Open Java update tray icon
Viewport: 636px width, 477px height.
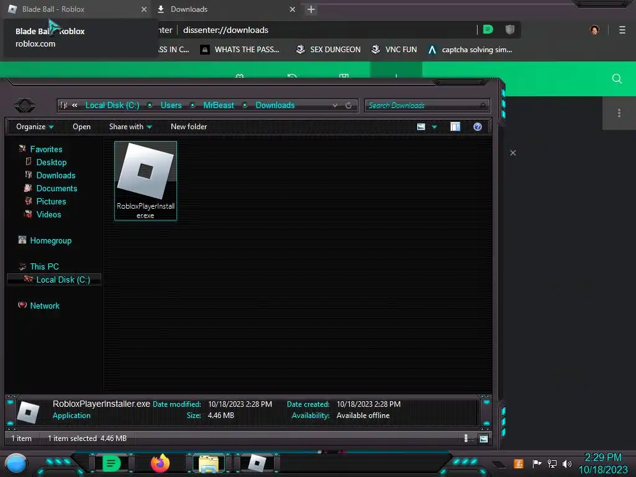(x=518, y=463)
